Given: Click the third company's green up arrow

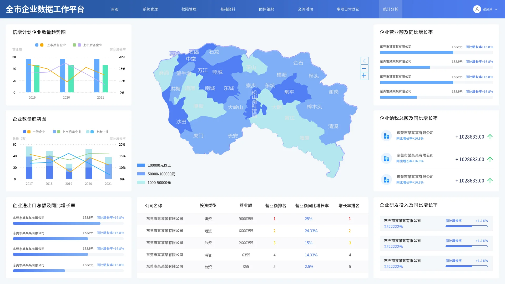Looking at the screenshot, I should pos(490,181).
